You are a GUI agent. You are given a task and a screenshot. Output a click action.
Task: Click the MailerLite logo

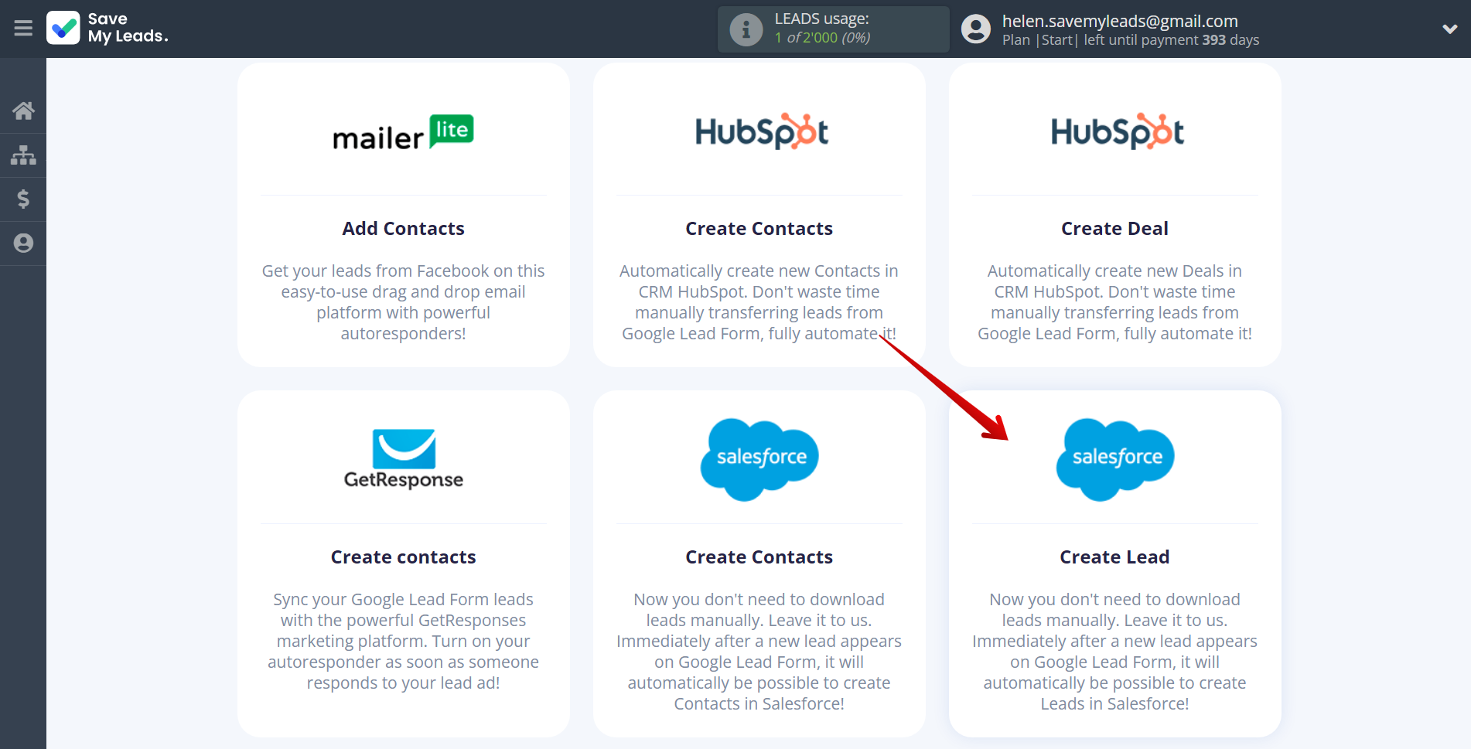pyautogui.click(x=403, y=132)
